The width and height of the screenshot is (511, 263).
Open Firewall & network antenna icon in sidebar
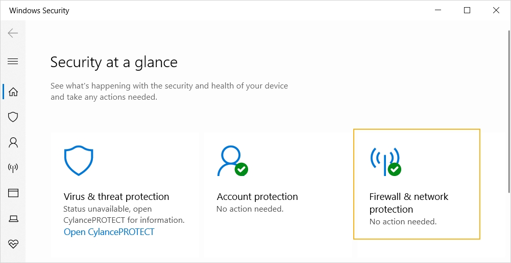[x=13, y=168]
